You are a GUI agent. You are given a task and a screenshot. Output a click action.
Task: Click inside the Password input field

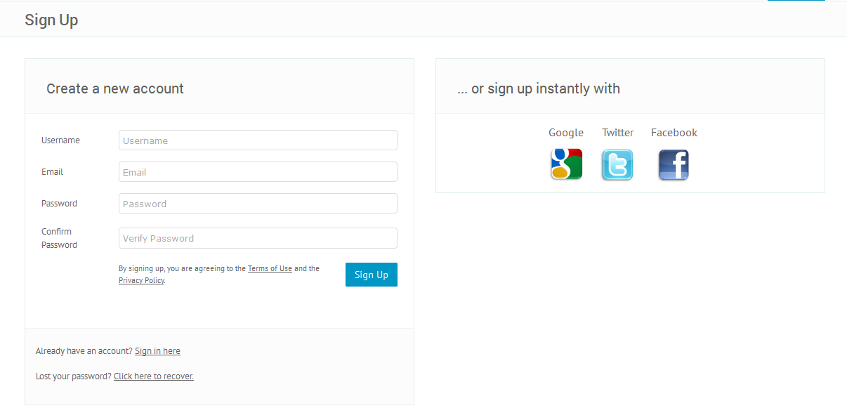pos(258,203)
